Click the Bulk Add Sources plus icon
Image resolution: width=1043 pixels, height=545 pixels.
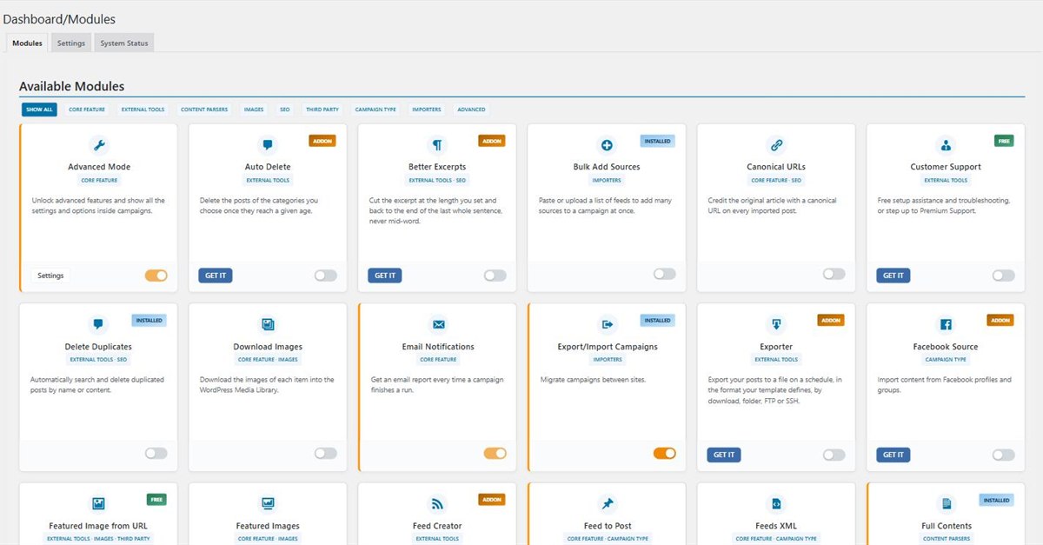point(607,145)
